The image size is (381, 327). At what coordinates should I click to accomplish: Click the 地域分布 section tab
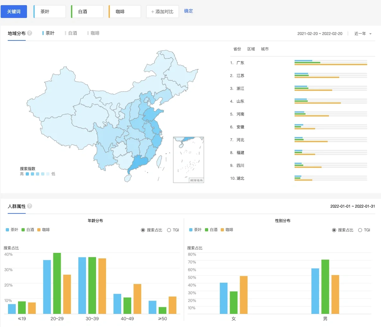[16, 33]
